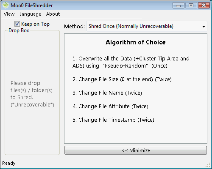Click the Moo0 FileShredder app icon in title bar
212x169 pixels.
6,5
